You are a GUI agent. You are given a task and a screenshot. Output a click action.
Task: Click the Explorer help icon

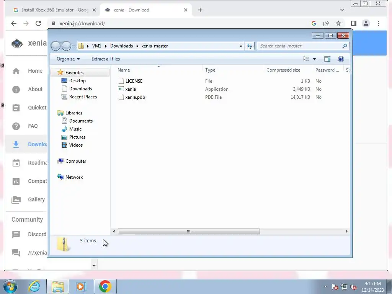[x=341, y=59]
